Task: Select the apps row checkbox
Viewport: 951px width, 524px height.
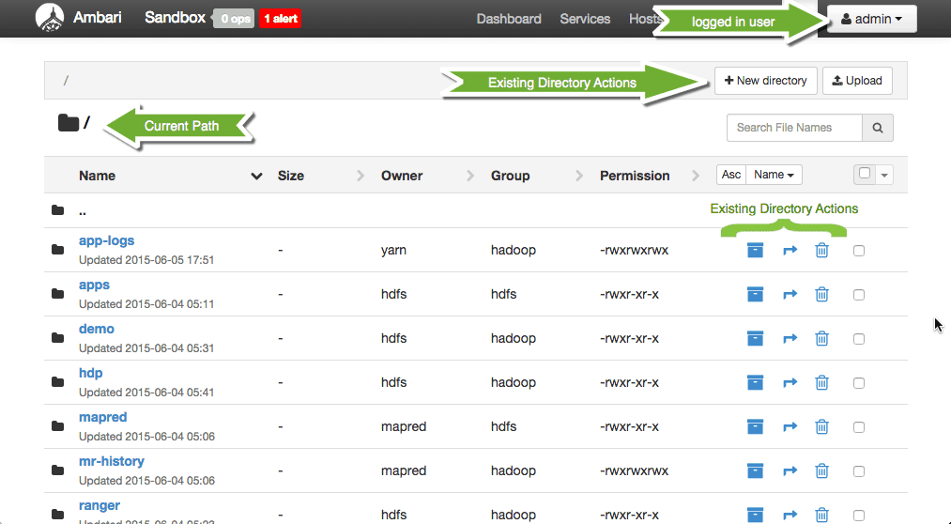Action: (859, 295)
